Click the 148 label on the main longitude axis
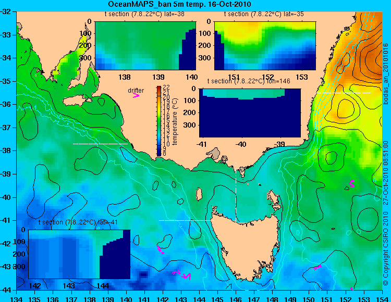 [x=272, y=298]
